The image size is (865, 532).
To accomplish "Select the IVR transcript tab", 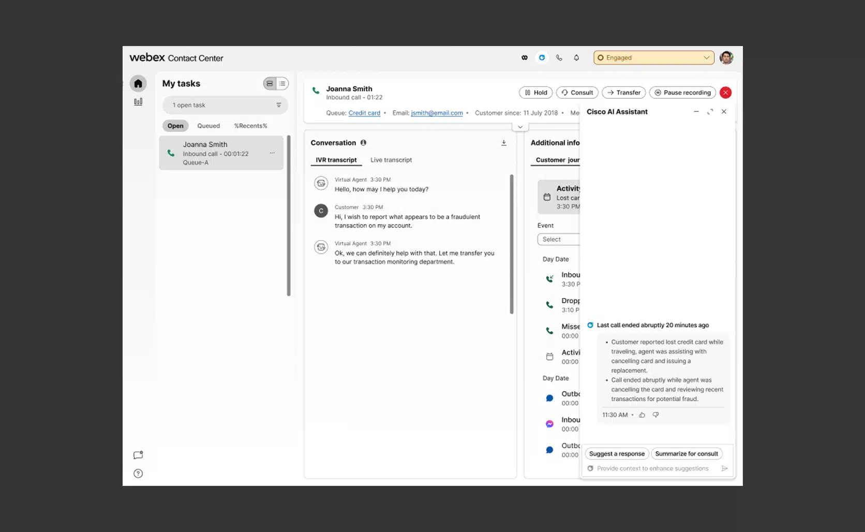I will [336, 160].
